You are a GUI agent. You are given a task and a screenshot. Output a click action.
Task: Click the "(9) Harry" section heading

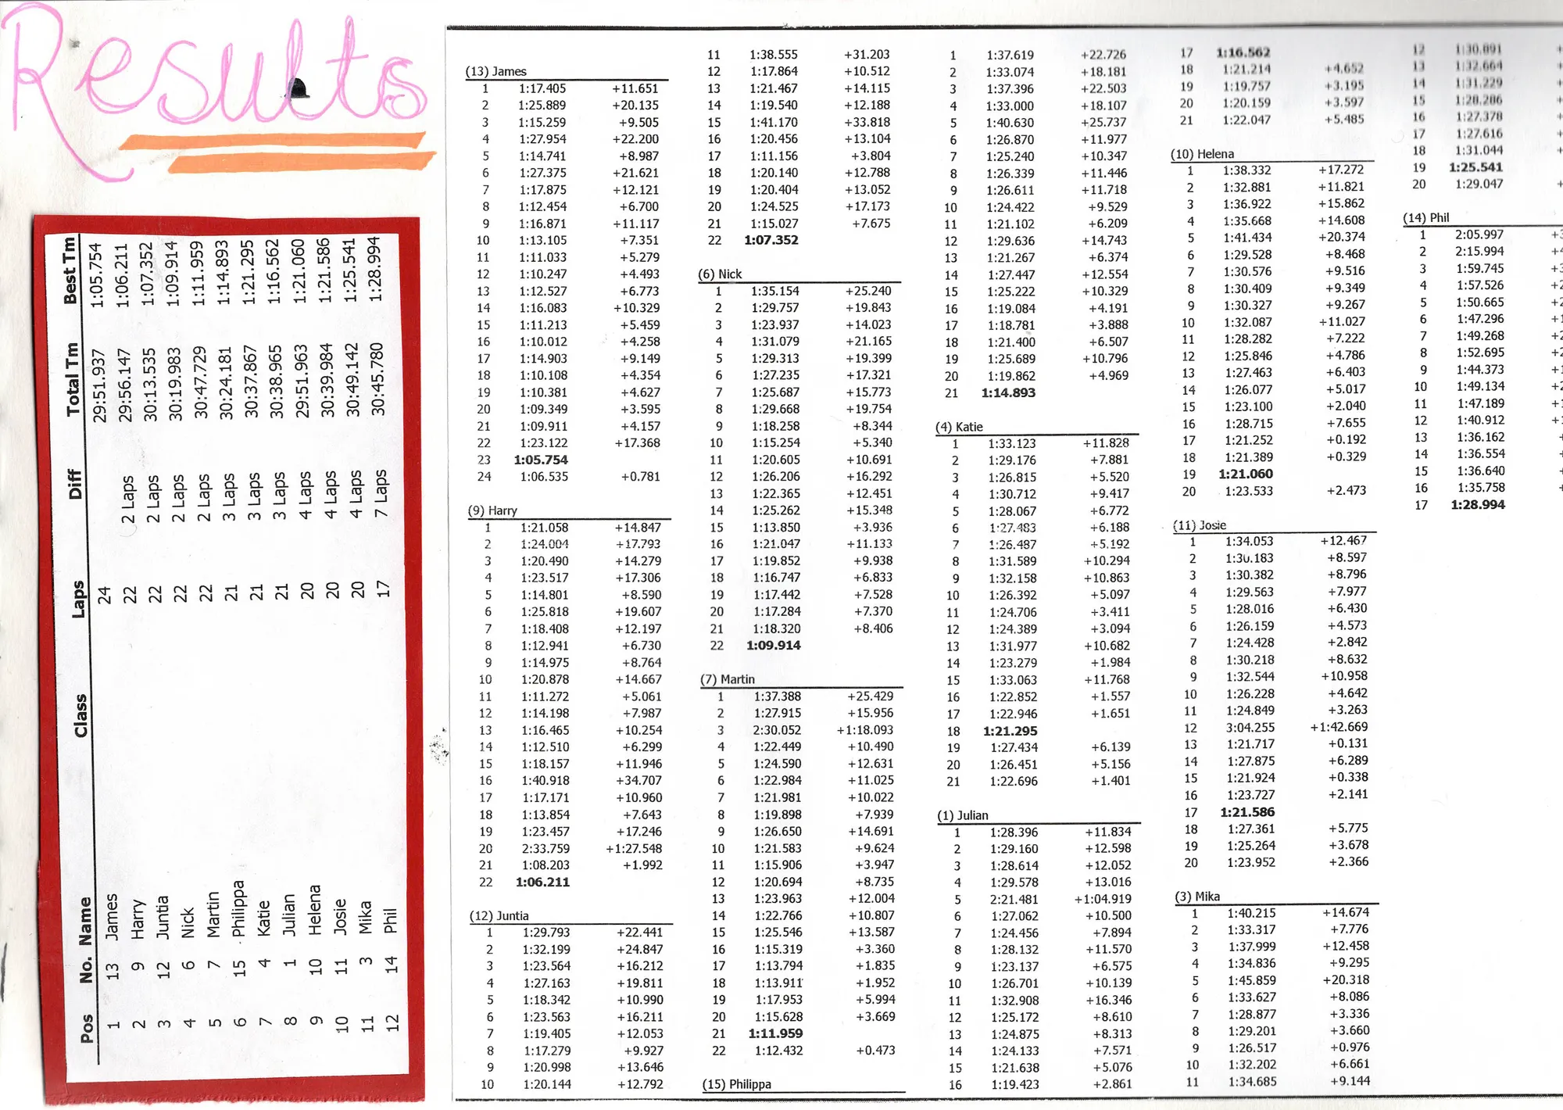coord(492,510)
